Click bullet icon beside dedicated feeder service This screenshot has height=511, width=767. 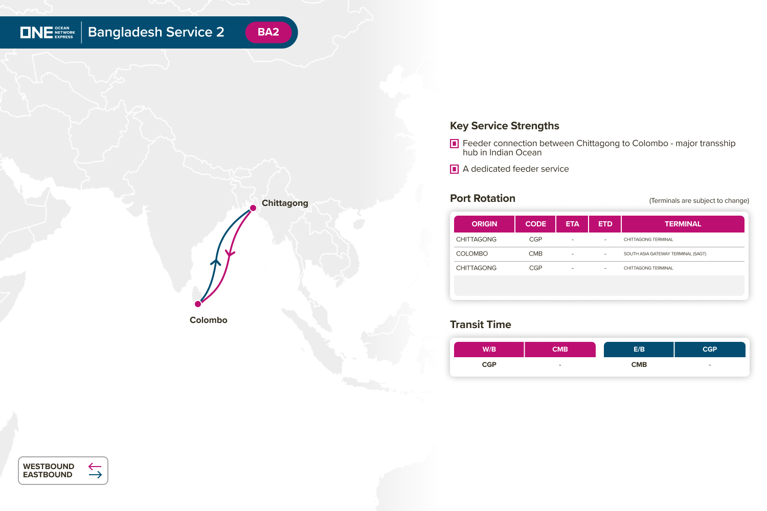point(454,169)
